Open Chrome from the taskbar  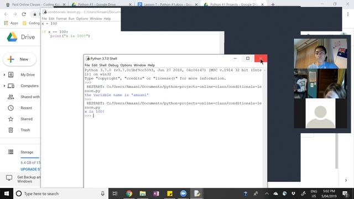click(x=129, y=193)
